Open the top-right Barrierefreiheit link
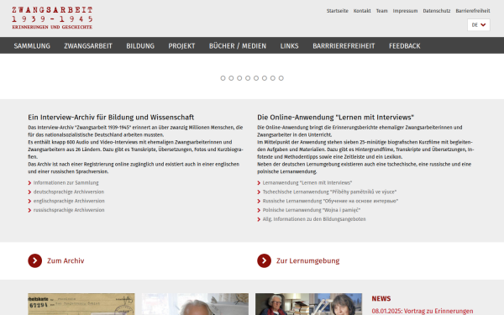504x315 pixels. 473,11
